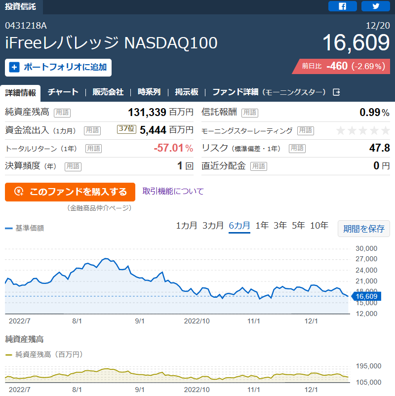Image resolution: width=395 pixels, height=396 pixels.
Task: Share on Facebook icon button
Action: [x=343, y=6]
